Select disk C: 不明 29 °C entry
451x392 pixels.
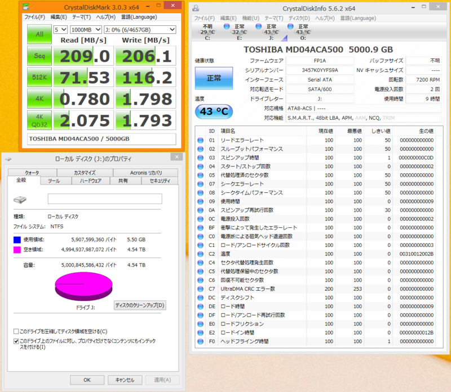tap(207, 32)
